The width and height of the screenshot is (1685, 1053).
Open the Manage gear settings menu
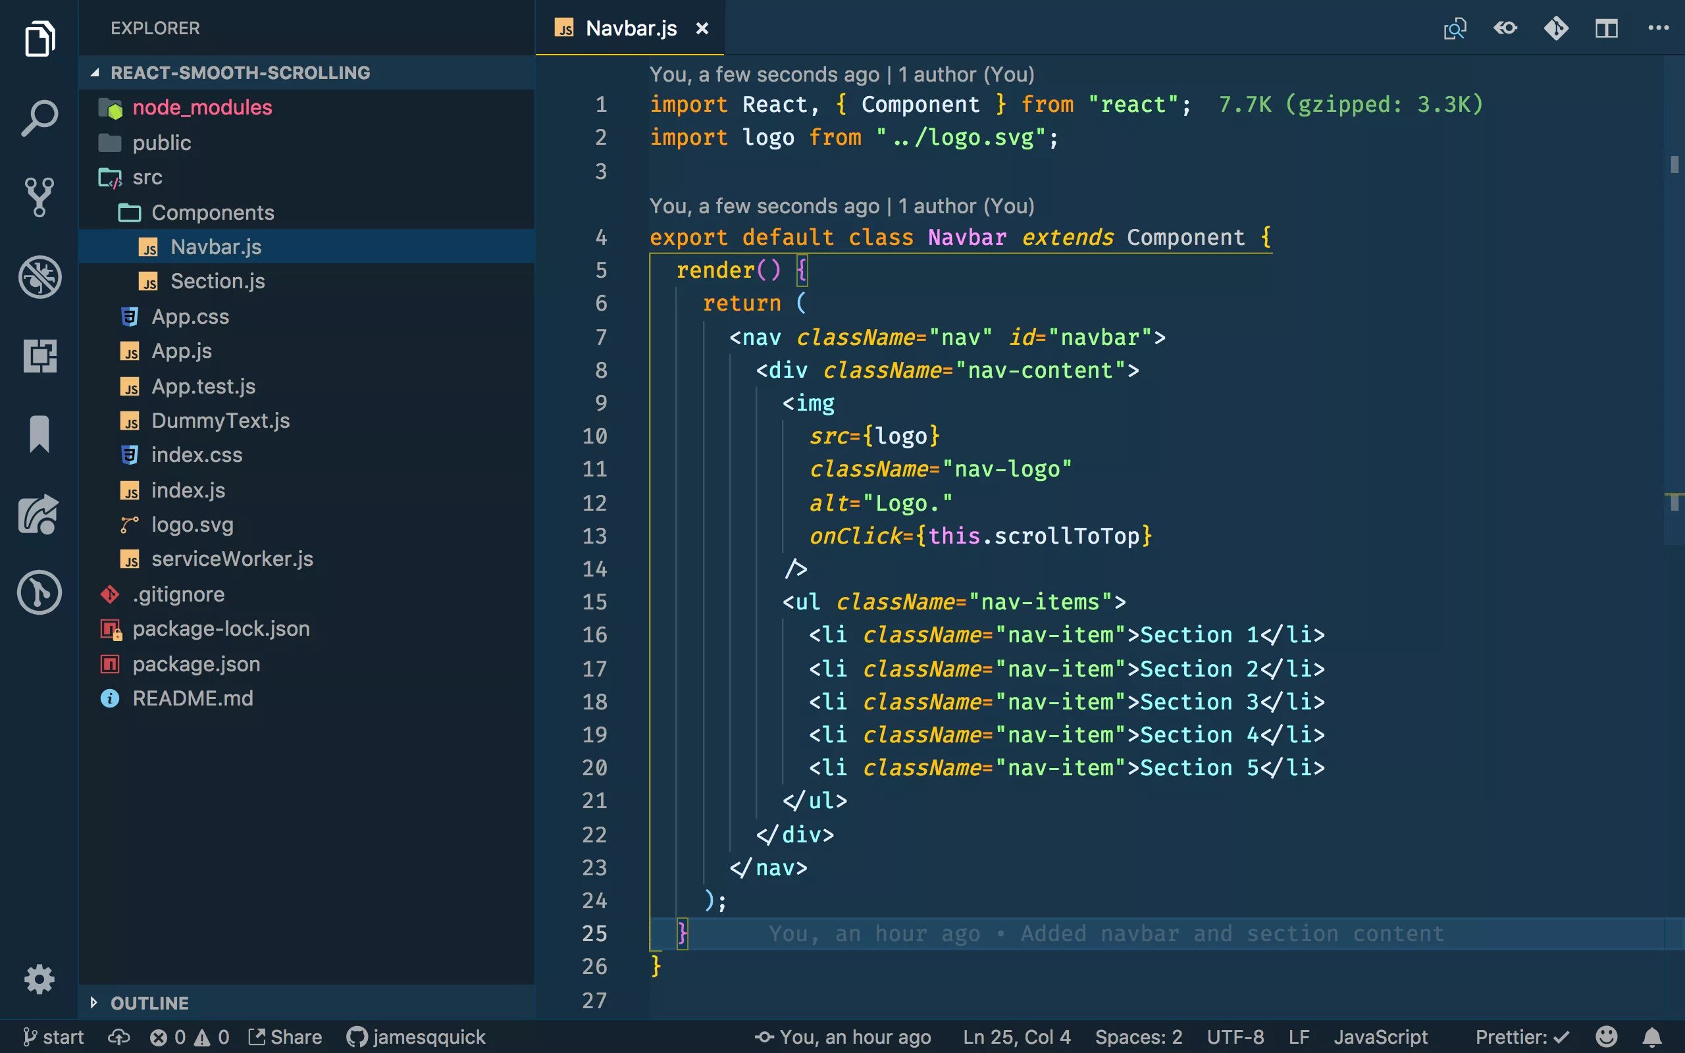(x=39, y=980)
